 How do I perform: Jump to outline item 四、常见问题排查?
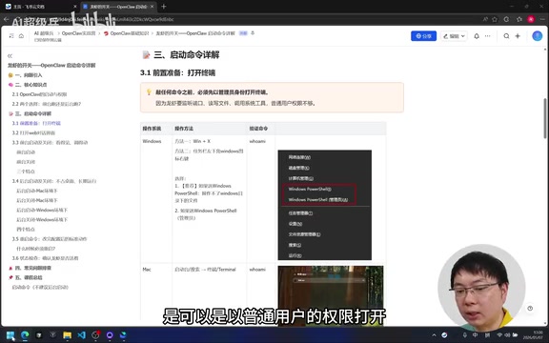pos(33,268)
